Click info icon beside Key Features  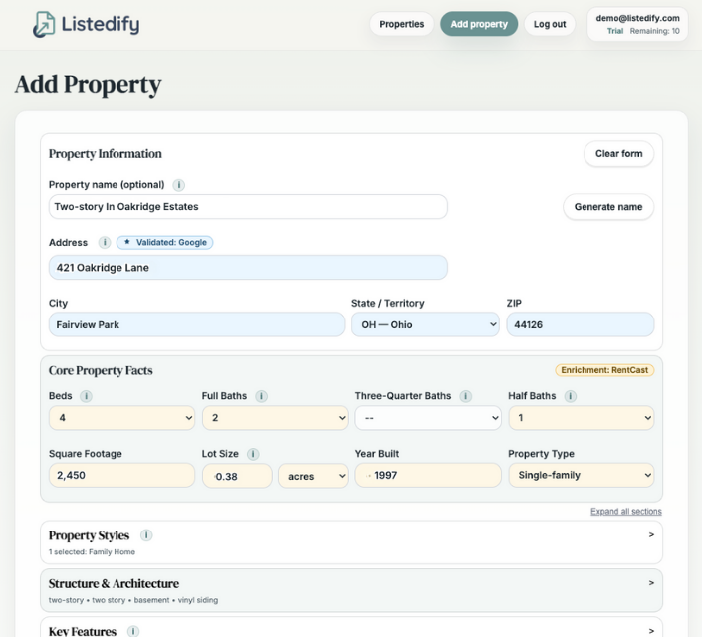click(x=133, y=631)
